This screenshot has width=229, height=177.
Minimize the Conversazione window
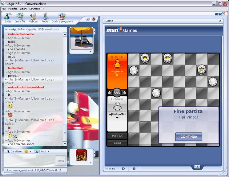pos(214,4)
